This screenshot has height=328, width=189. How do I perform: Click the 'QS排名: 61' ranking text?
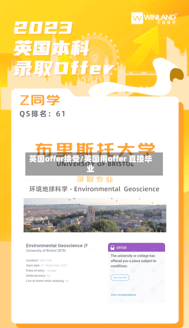pos(43,114)
